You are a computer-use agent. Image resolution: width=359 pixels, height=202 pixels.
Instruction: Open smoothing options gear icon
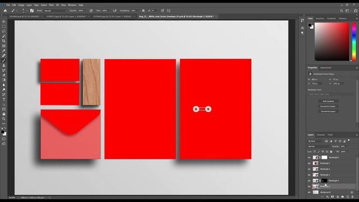(144, 11)
